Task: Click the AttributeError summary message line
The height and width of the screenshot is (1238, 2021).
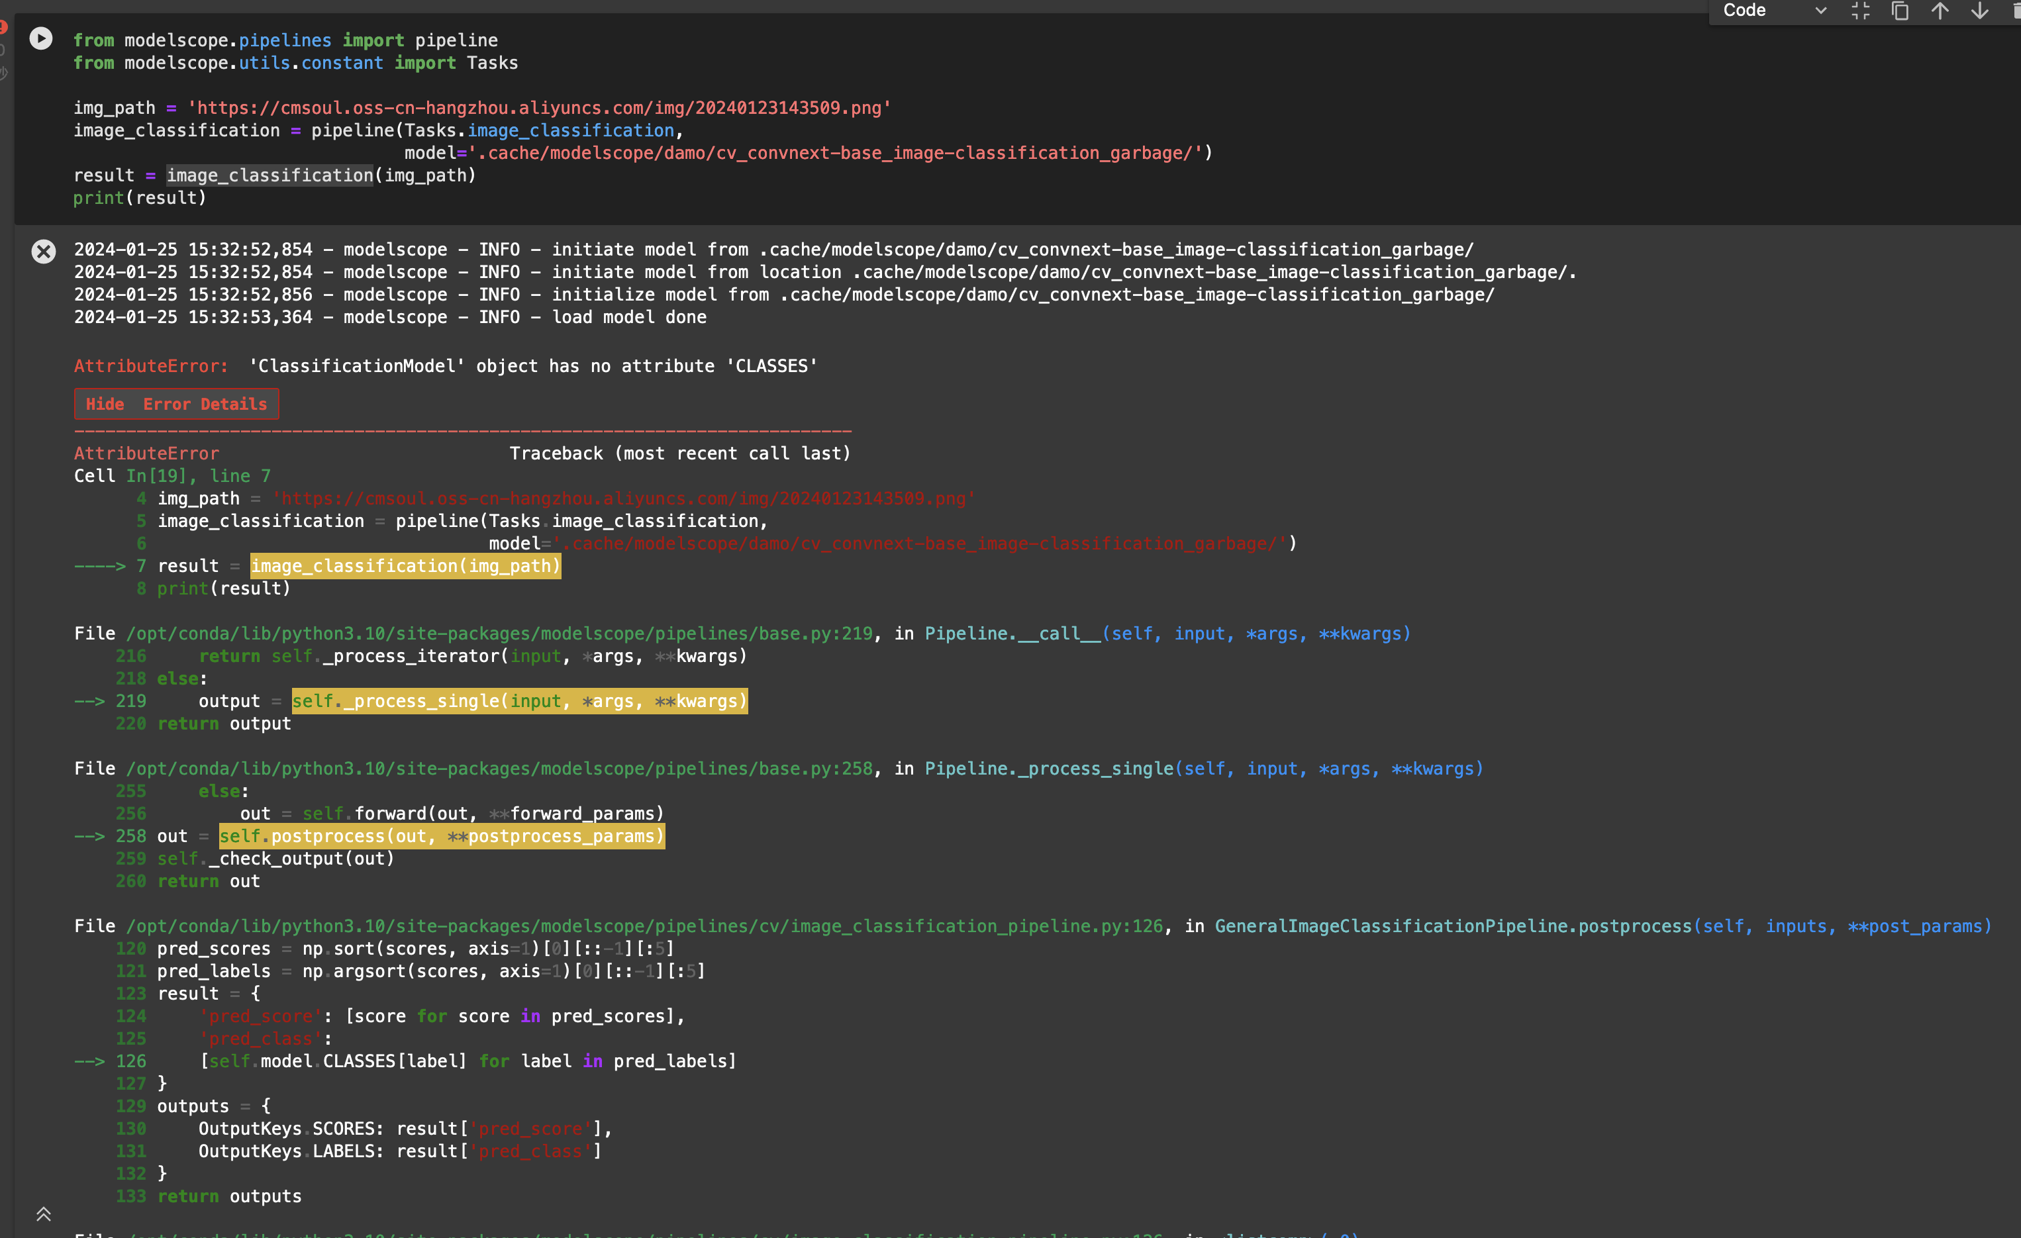Action: coord(446,365)
